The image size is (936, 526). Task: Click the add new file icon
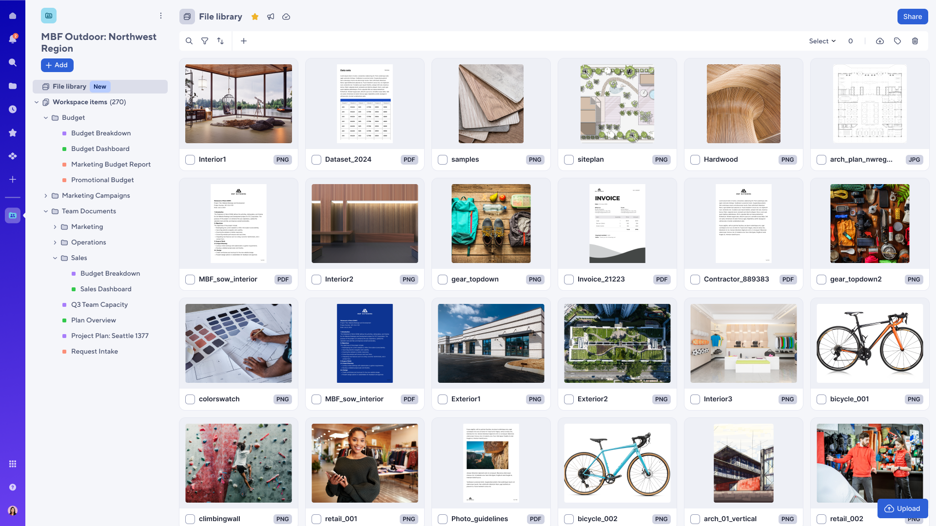tap(244, 41)
